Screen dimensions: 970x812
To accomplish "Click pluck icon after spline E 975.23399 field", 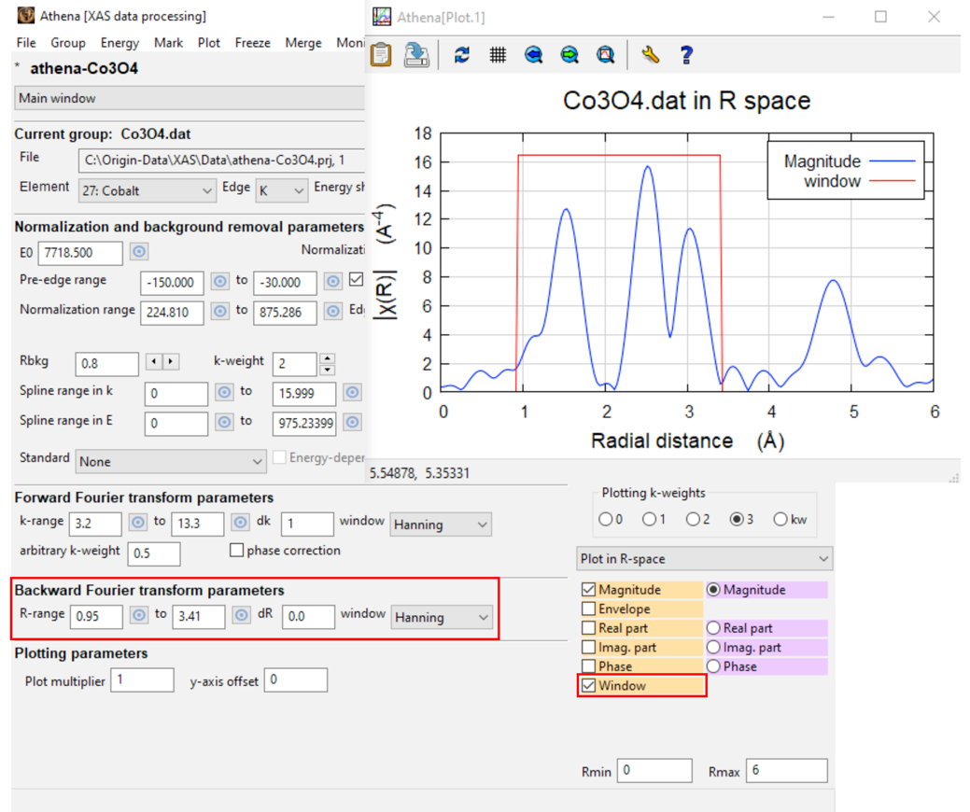I will pyautogui.click(x=352, y=422).
